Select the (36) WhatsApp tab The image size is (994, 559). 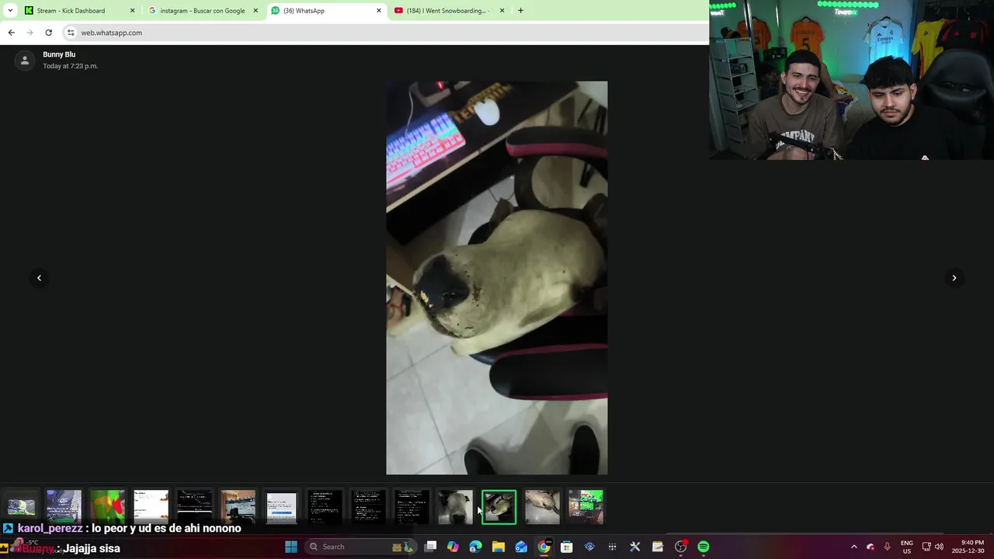pos(326,11)
